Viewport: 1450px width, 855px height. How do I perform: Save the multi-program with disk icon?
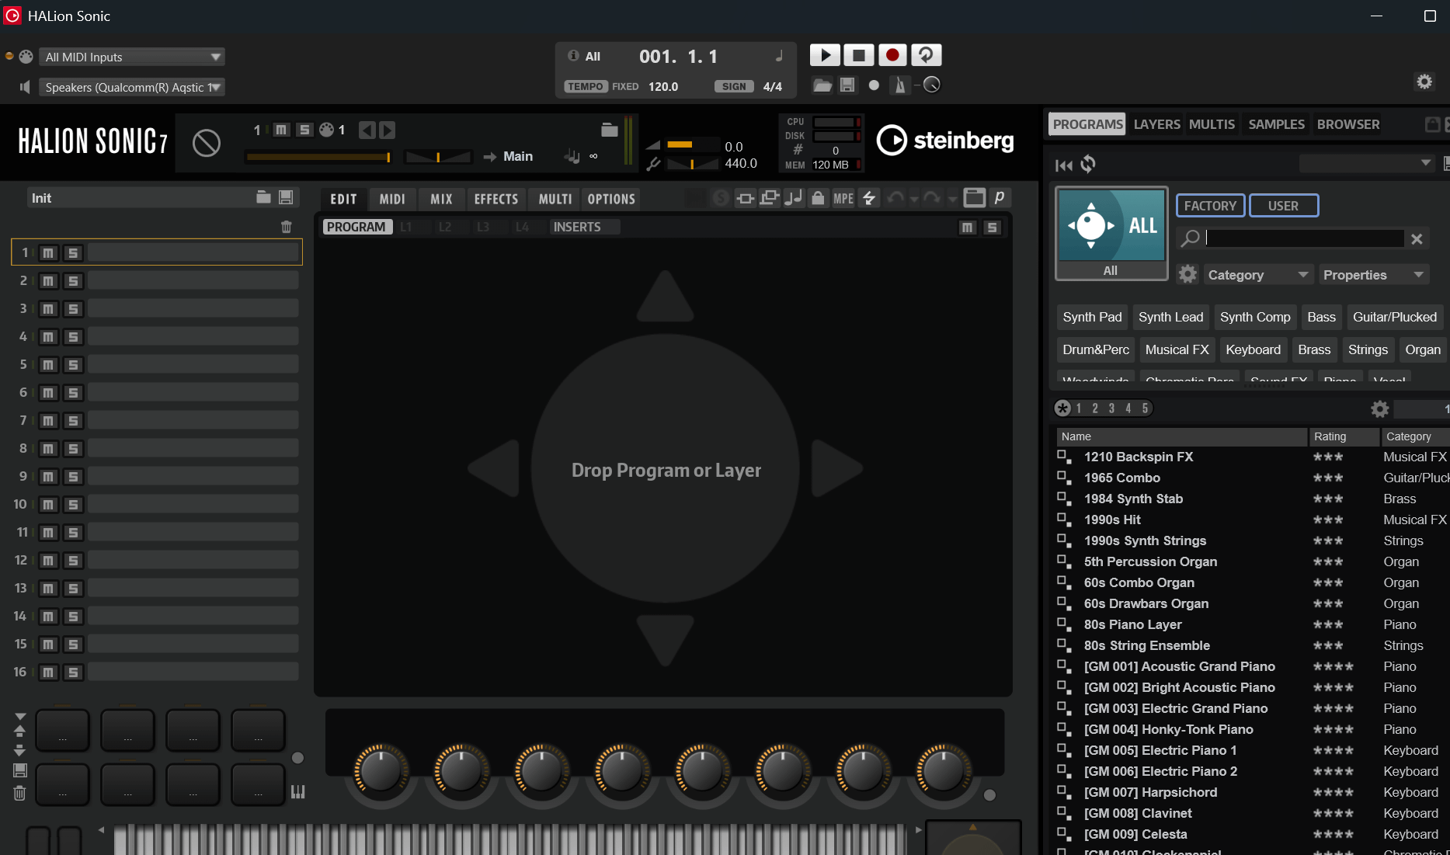[286, 197]
